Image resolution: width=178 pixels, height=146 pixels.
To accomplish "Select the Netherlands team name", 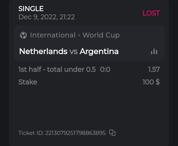I will (43, 52).
